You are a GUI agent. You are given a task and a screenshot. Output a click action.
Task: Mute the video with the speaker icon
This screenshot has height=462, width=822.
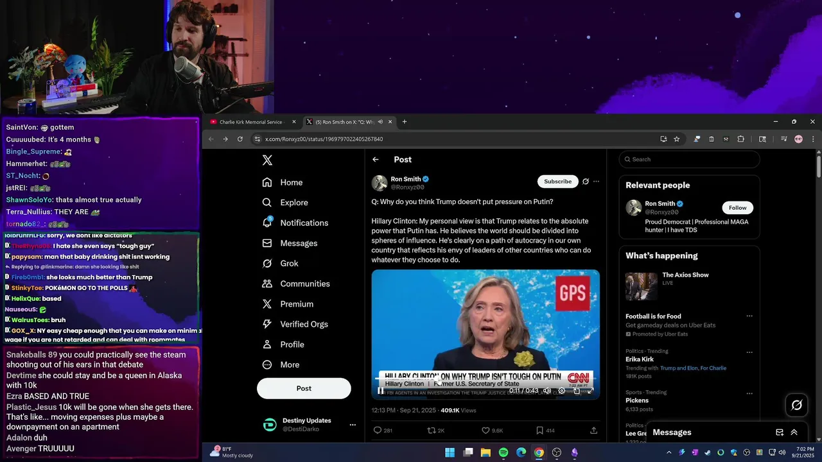pyautogui.click(x=547, y=391)
